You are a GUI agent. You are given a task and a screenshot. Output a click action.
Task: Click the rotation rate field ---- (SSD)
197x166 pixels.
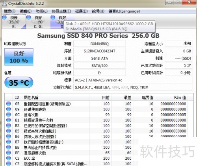(x=178, y=58)
